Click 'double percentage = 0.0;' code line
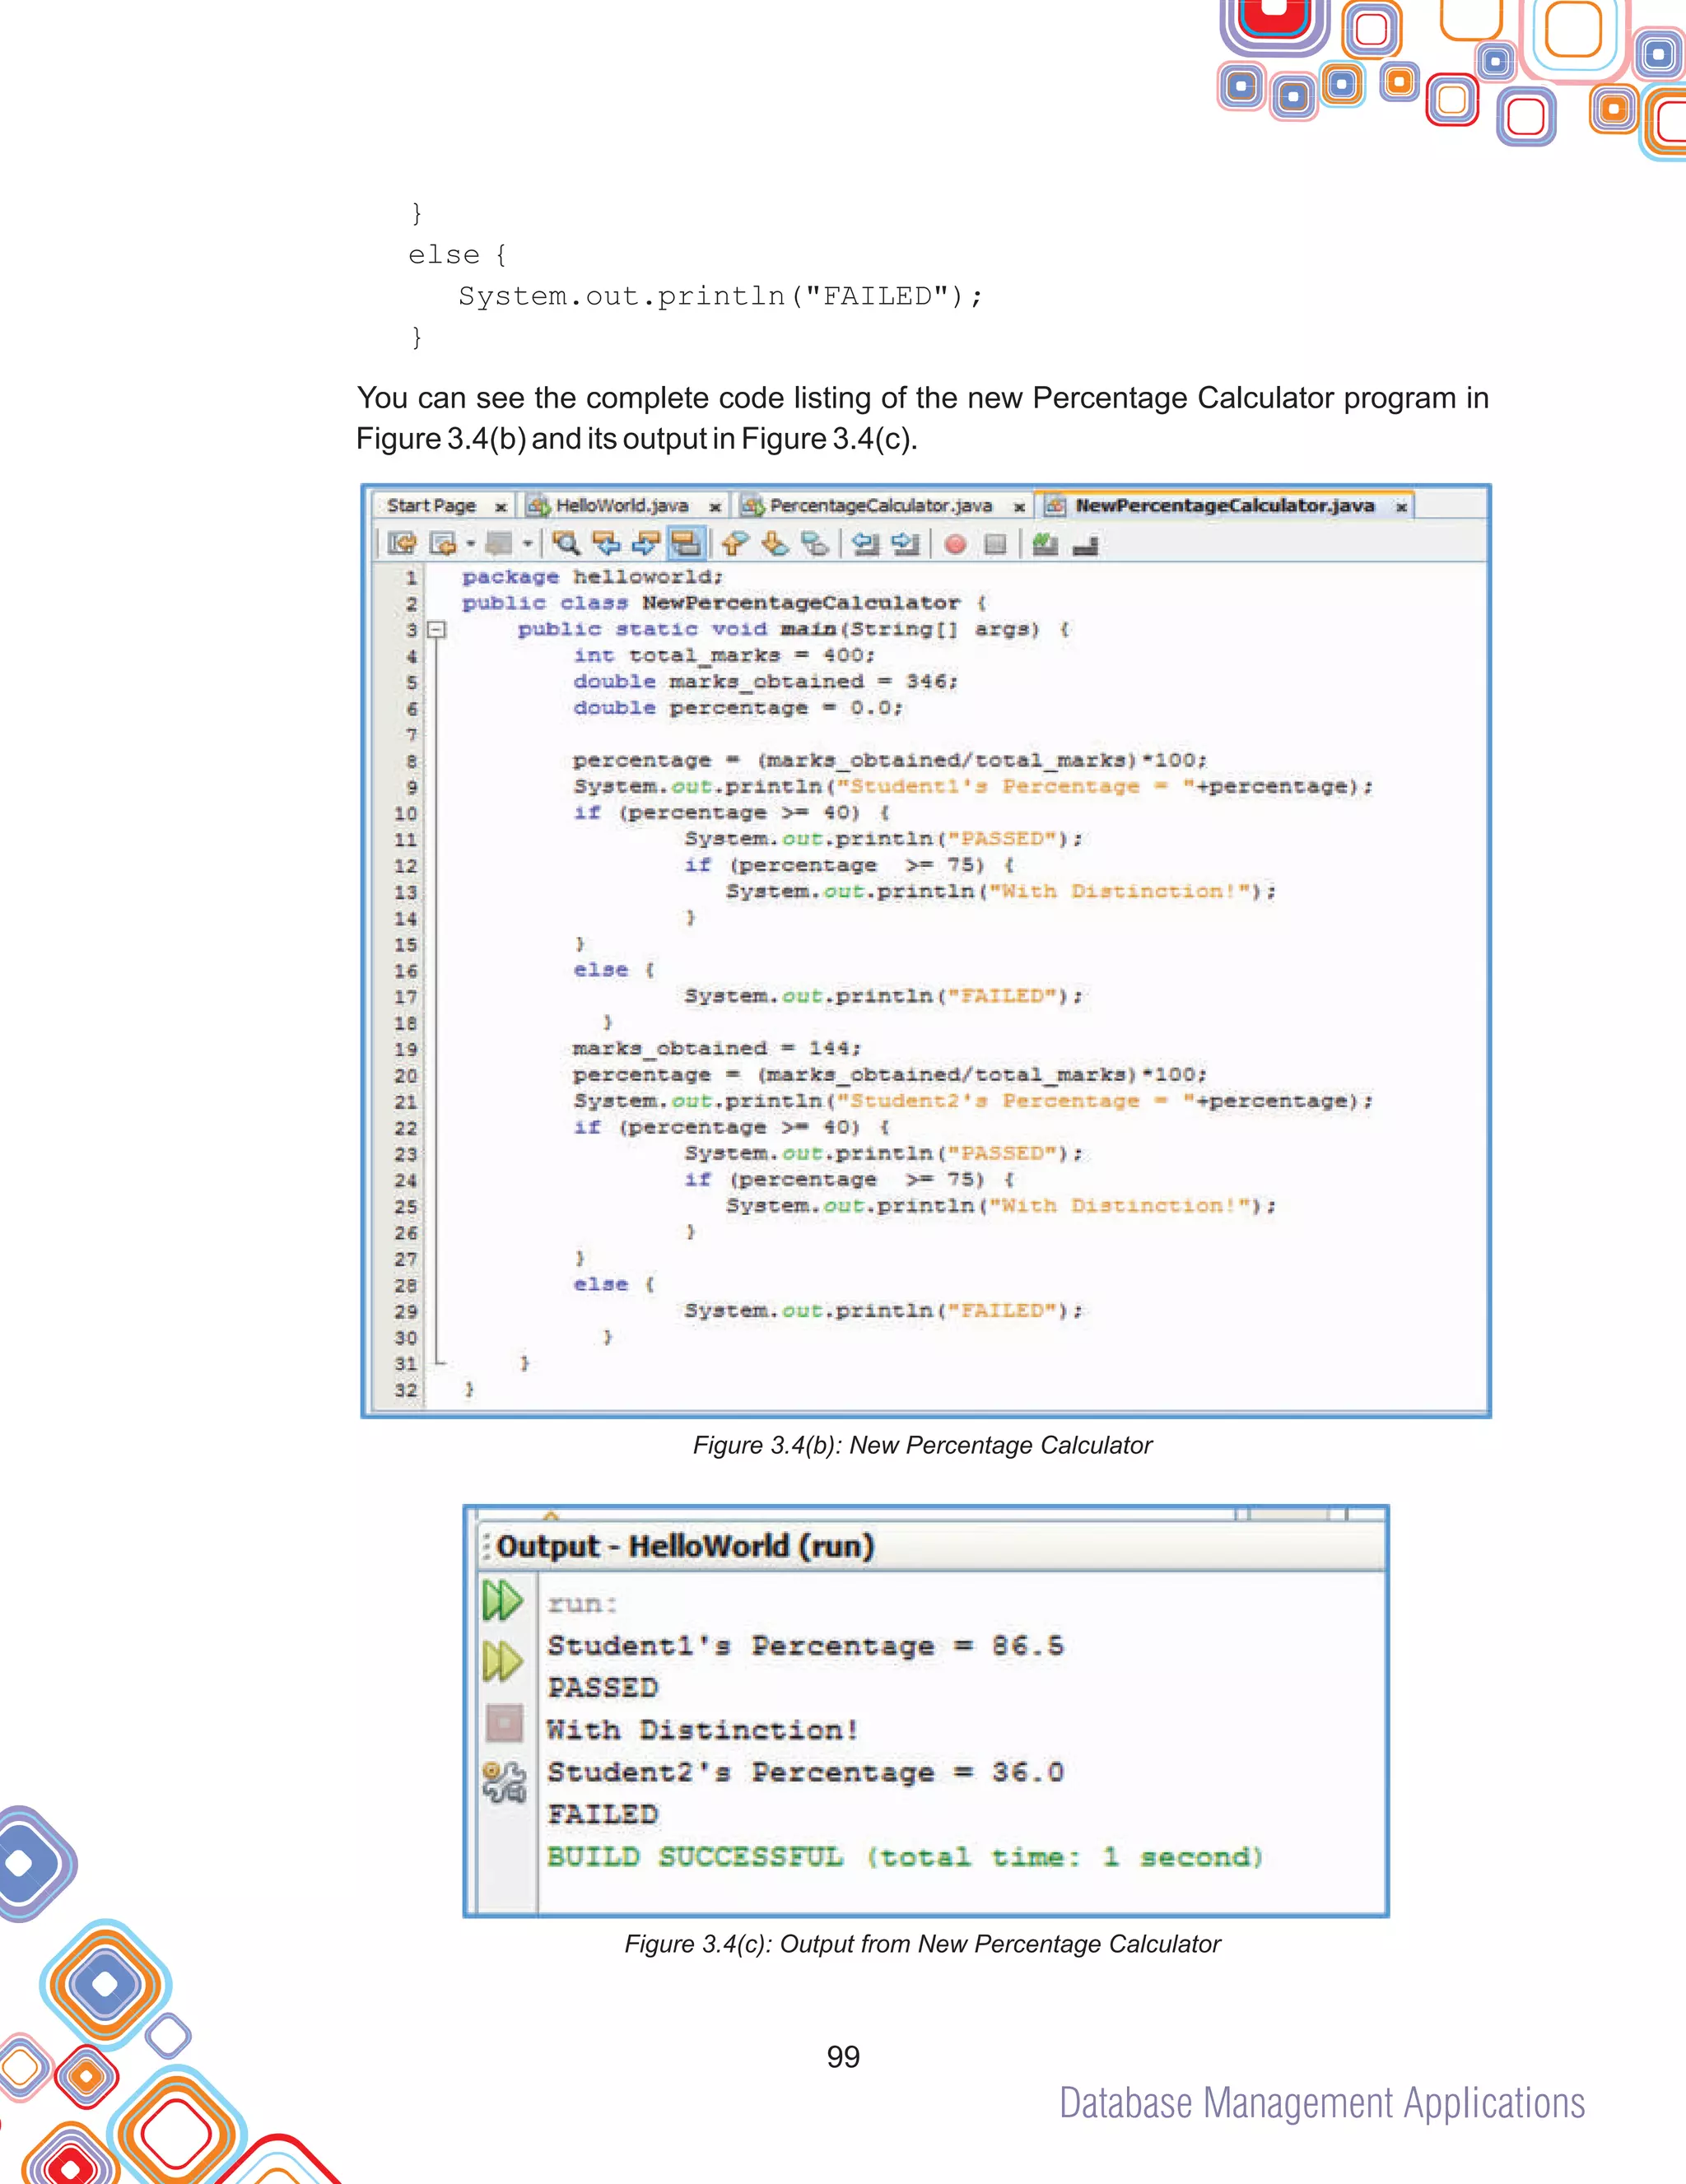Image resolution: width=1686 pixels, height=2184 pixels. point(738,707)
